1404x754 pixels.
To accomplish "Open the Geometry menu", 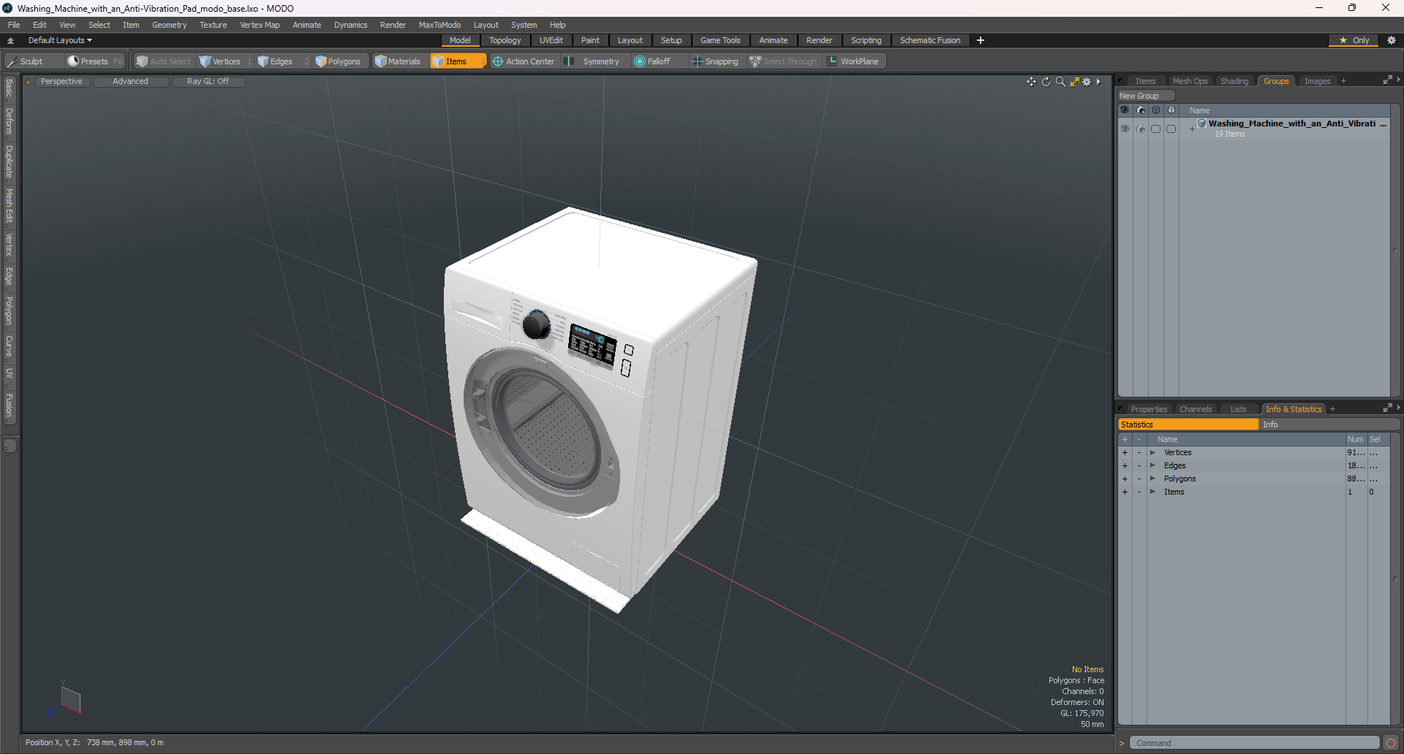I will pos(169,25).
